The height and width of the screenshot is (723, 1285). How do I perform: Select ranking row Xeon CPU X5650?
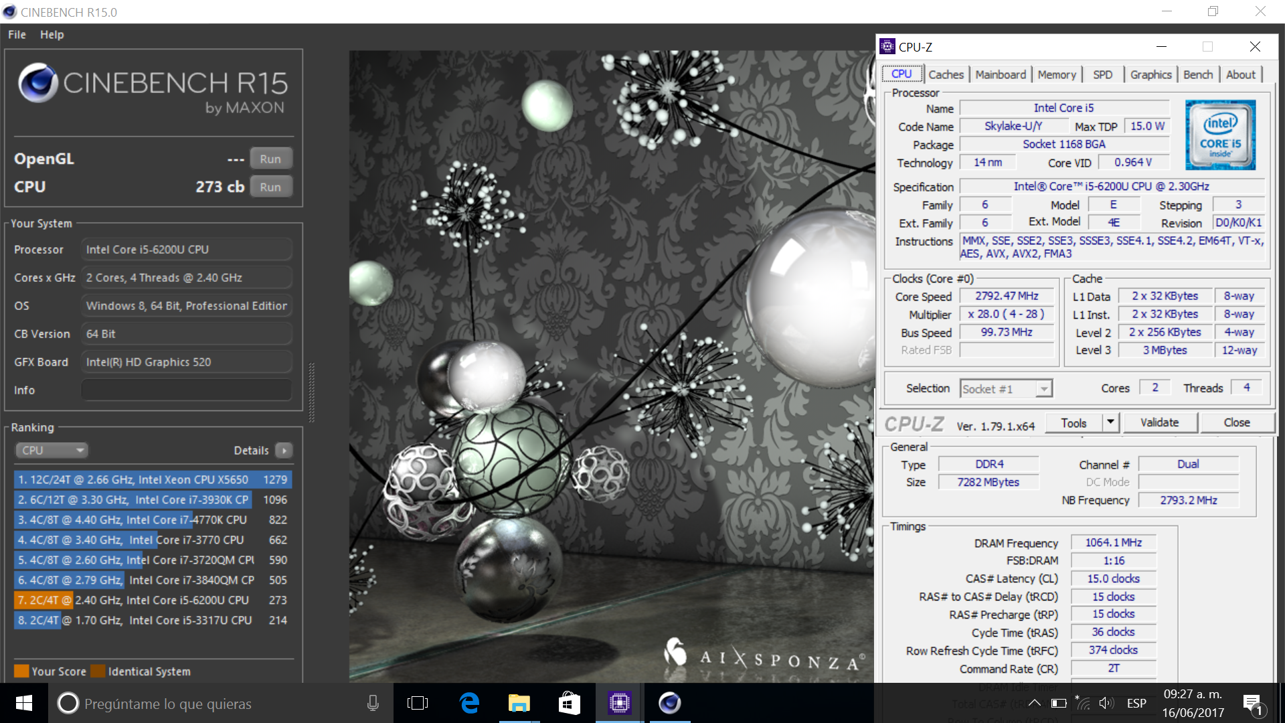tap(153, 479)
